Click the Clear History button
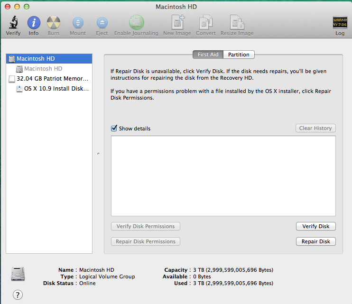The image size is (352, 304). pyautogui.click(x=315, y=128)
